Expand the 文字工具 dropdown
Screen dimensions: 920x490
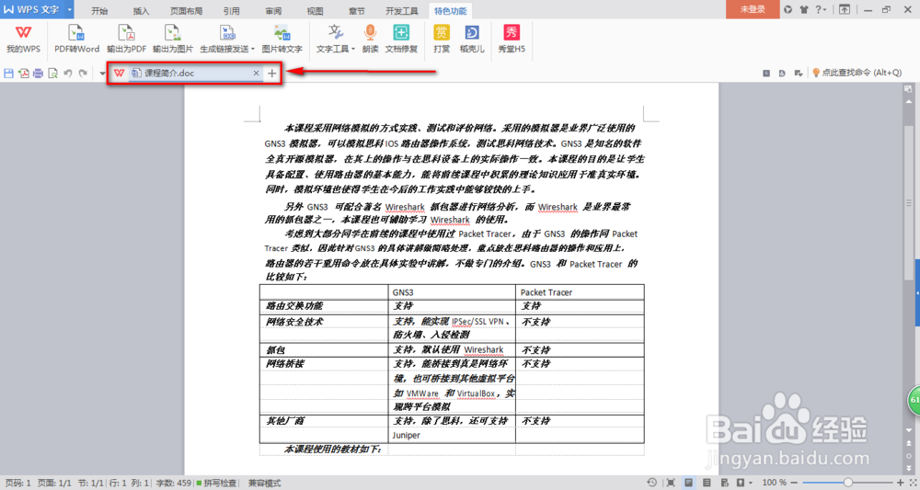(x=353, y=50)
